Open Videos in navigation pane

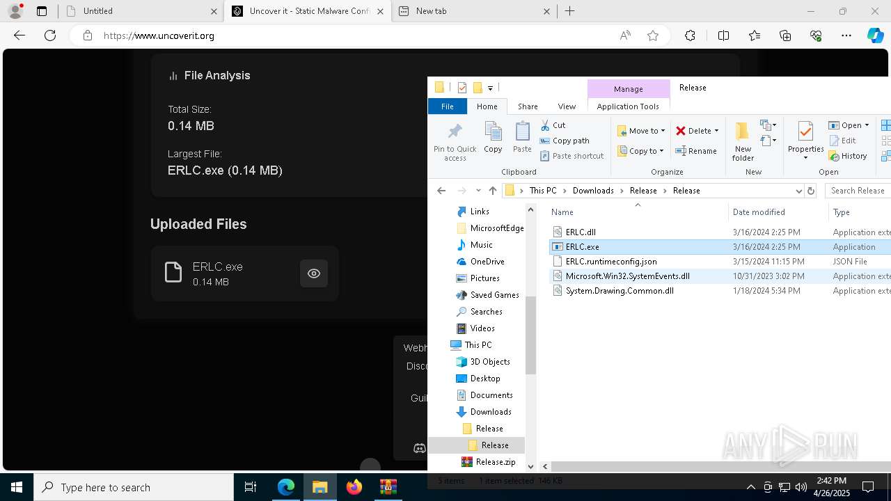pos(482,328)
